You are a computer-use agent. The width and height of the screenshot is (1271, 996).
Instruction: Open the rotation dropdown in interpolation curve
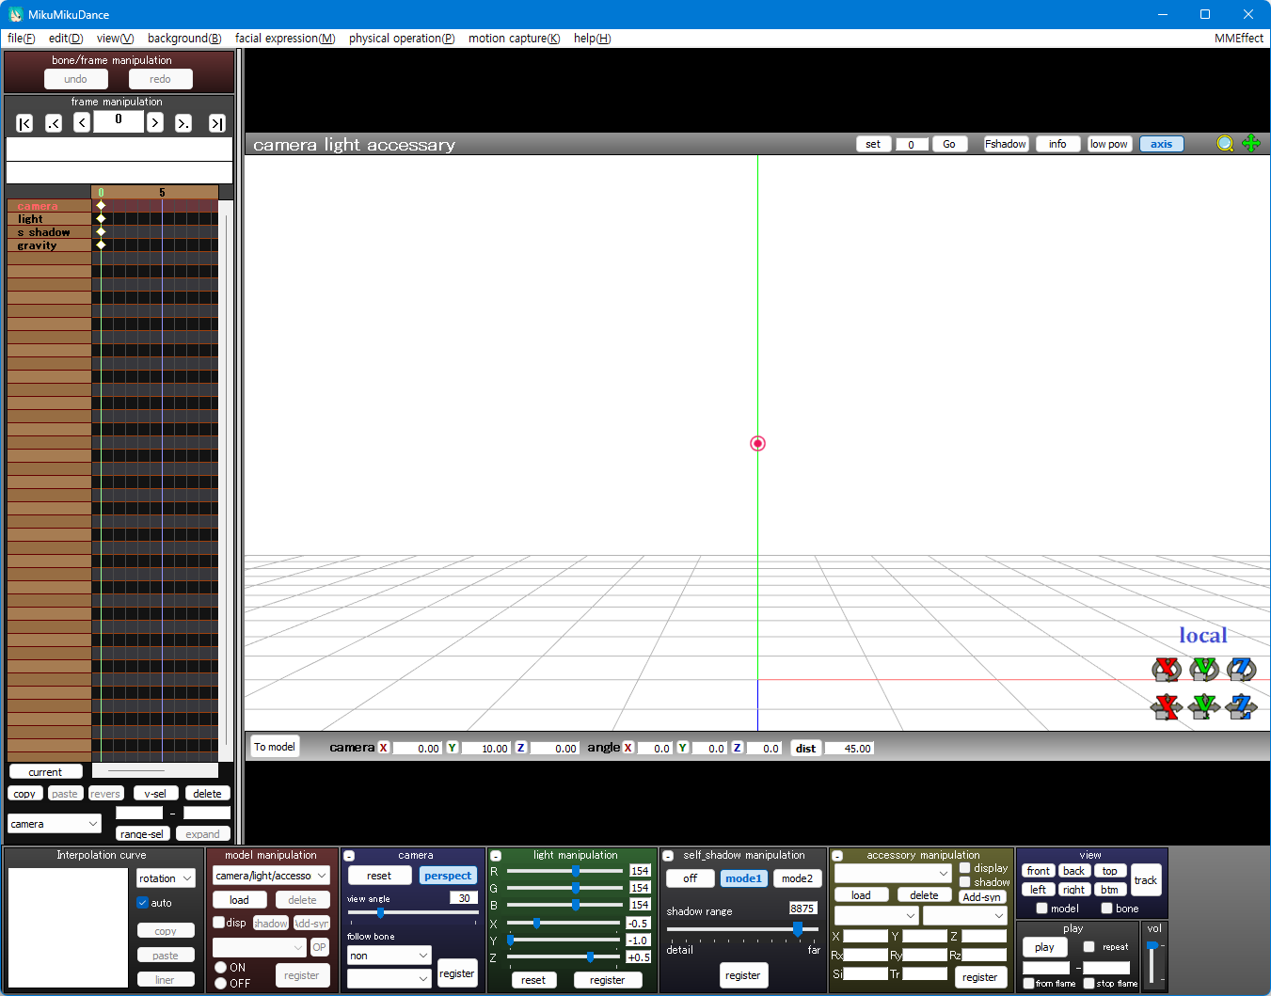click(x=166, y=878)
